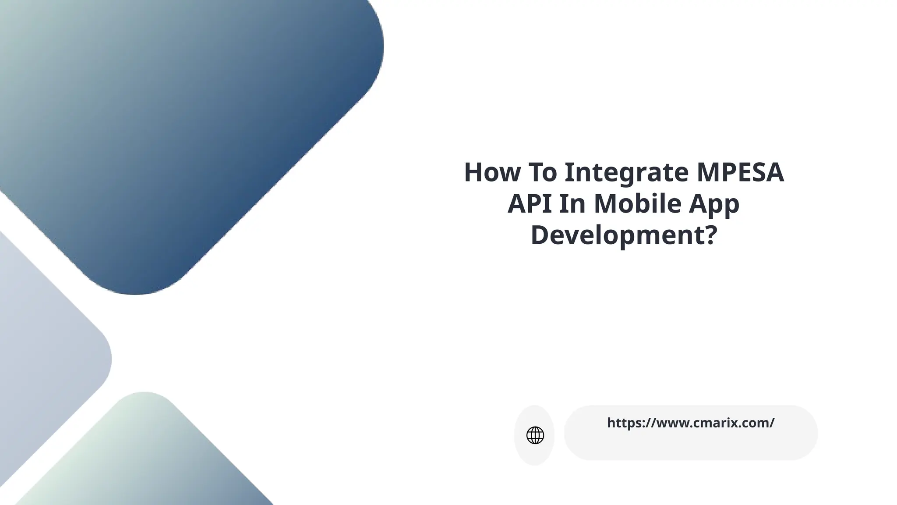Viewport: 897px width, 505px height.
Task: Click the word To in the heading
Action: (542, 172)
